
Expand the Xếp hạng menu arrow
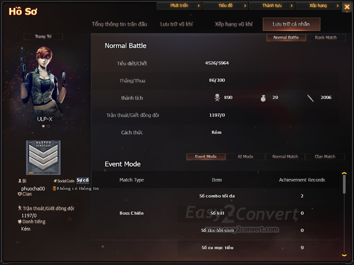(338, 6)
